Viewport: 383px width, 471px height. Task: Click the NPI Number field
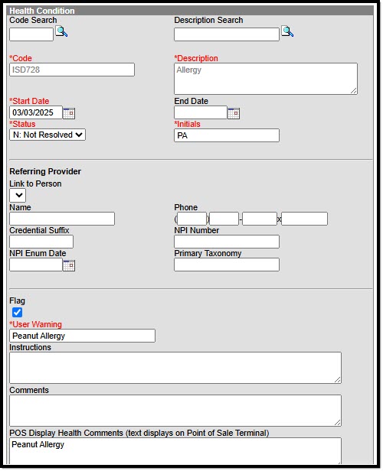pos(227,242)
